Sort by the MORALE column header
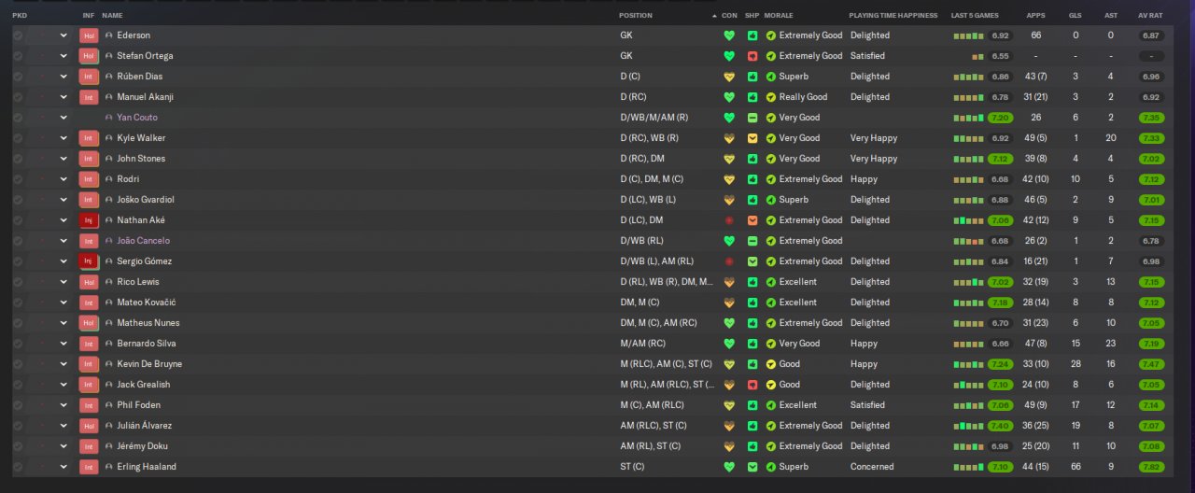Screen dimensions: 1195x493 coord(779,16)
